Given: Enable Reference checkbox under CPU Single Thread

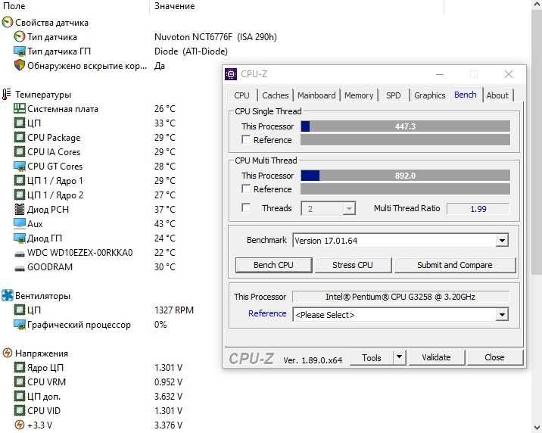Looking at the screenshot, I should click(246, 139).
